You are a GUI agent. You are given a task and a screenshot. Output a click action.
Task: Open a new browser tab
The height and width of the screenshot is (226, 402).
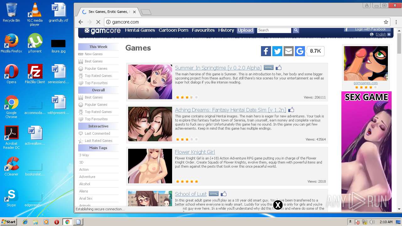pos(146,12)
